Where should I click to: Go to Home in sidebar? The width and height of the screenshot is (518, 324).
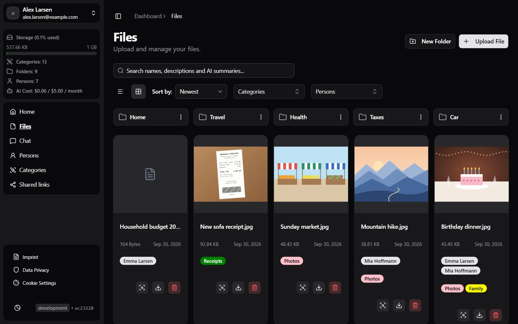pos(52,112)
